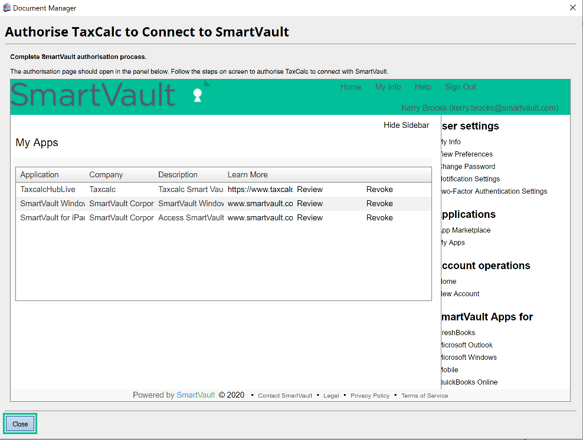
Task: Open Help in the top navigation
Action: coord(422,87)
